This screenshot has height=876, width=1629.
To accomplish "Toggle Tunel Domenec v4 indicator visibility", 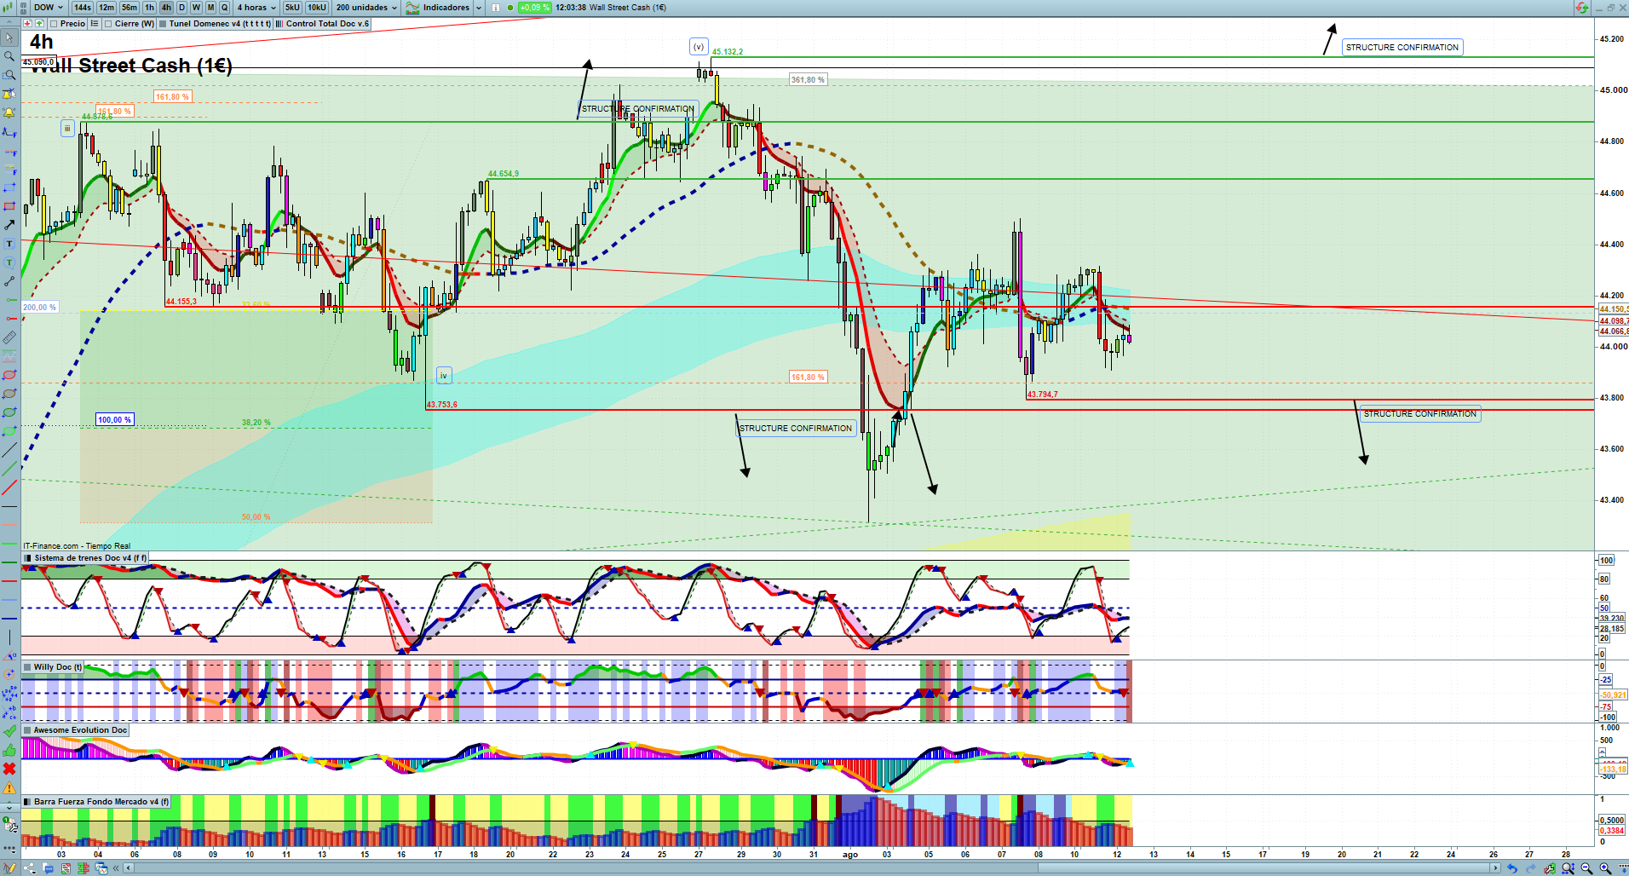I will 163,24.
